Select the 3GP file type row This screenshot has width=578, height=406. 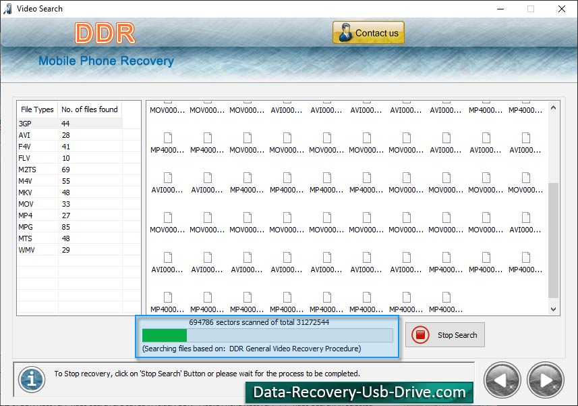[x=69, y=123]
